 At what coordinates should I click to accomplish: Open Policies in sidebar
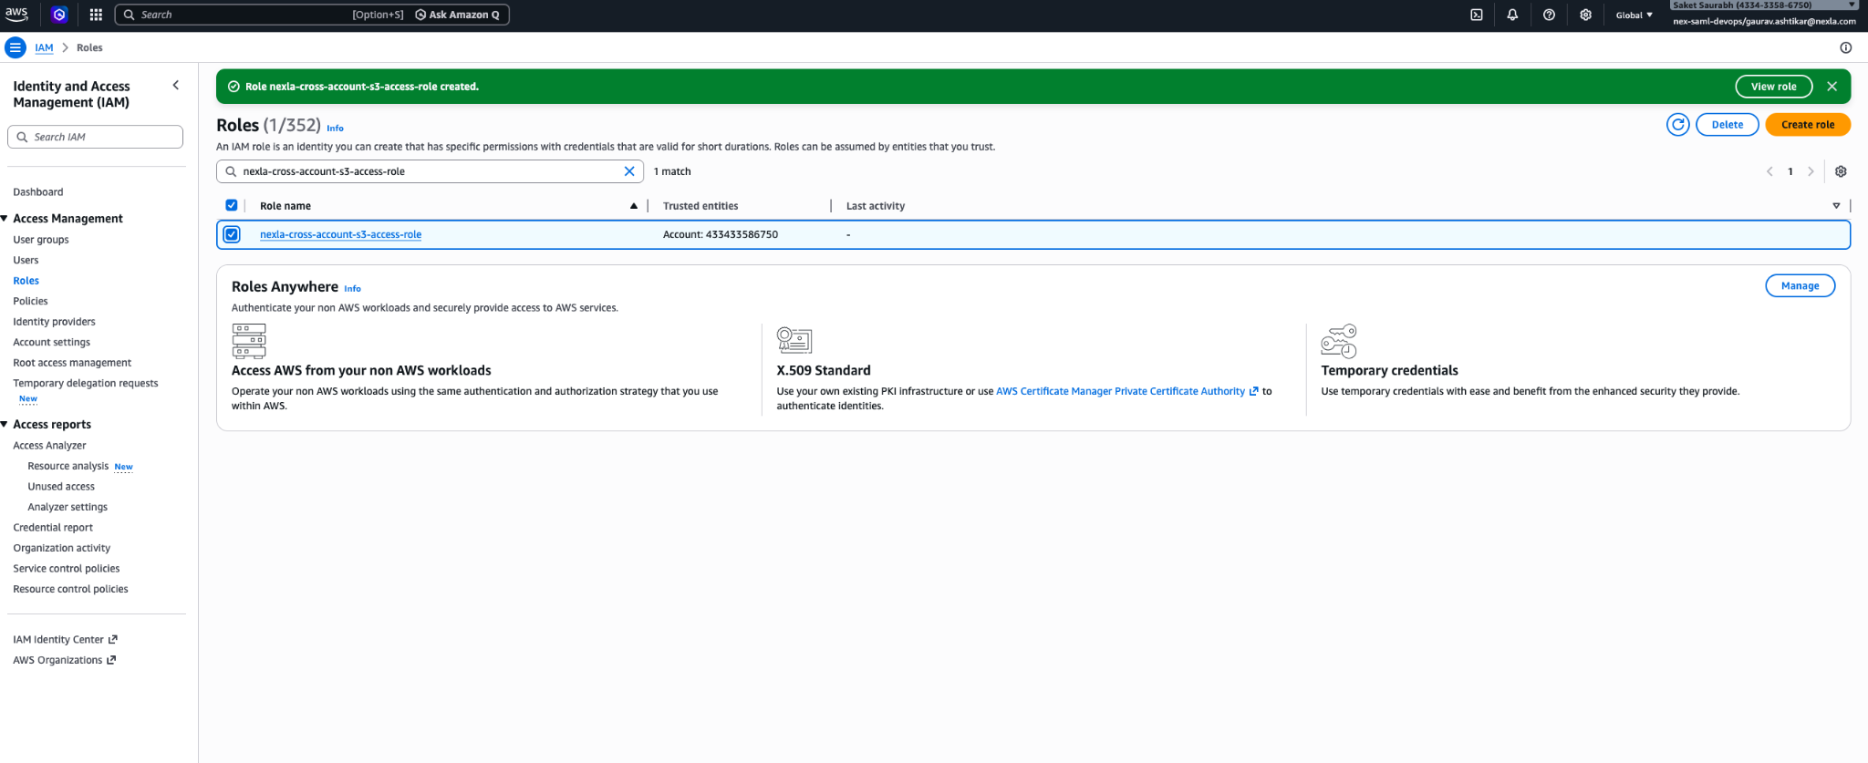30,302
